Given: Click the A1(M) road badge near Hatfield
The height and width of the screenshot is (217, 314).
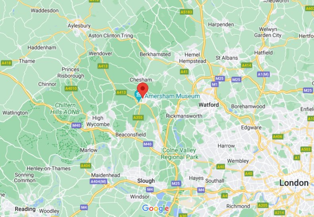Looking at the screenshot, I should tap(264, 74).
